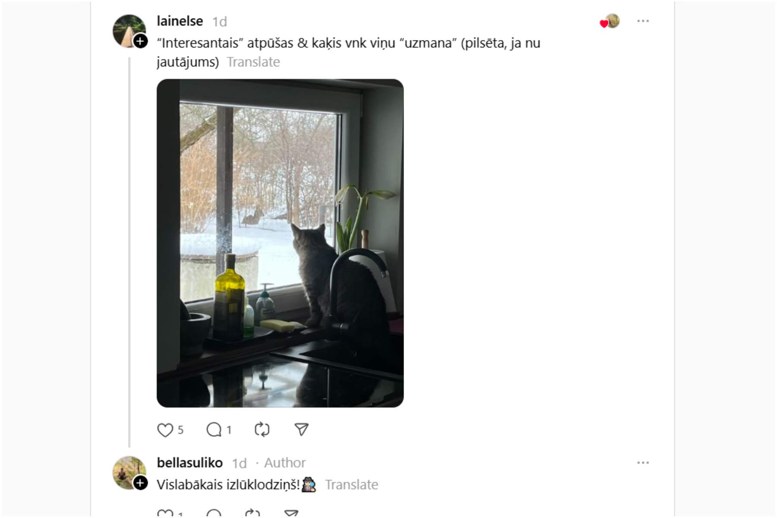Repost bellasuliko's reply
Image resolution: width=777 pixels, height=518 pixels.
point(253,514)
